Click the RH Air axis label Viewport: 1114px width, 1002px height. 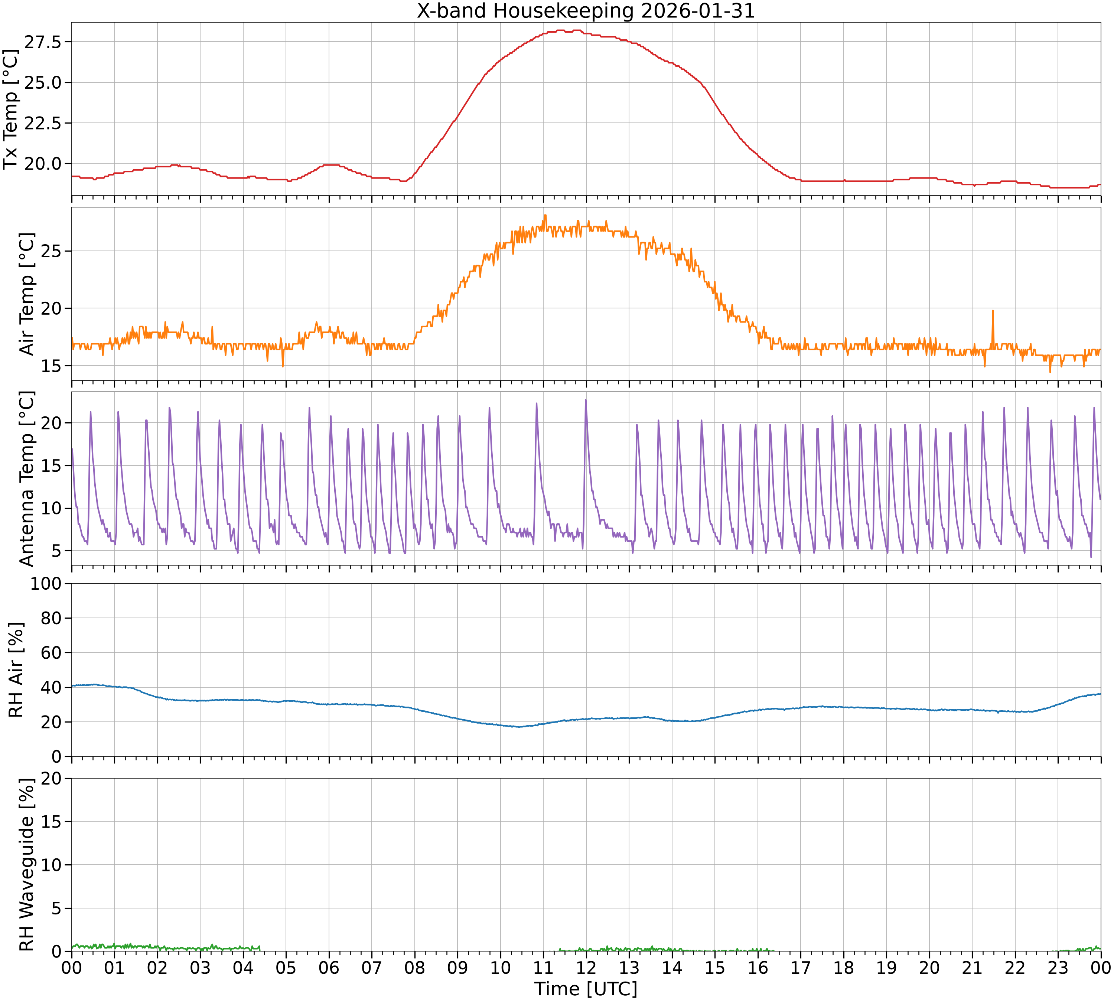pyautogui.click(x=16, y=670)
